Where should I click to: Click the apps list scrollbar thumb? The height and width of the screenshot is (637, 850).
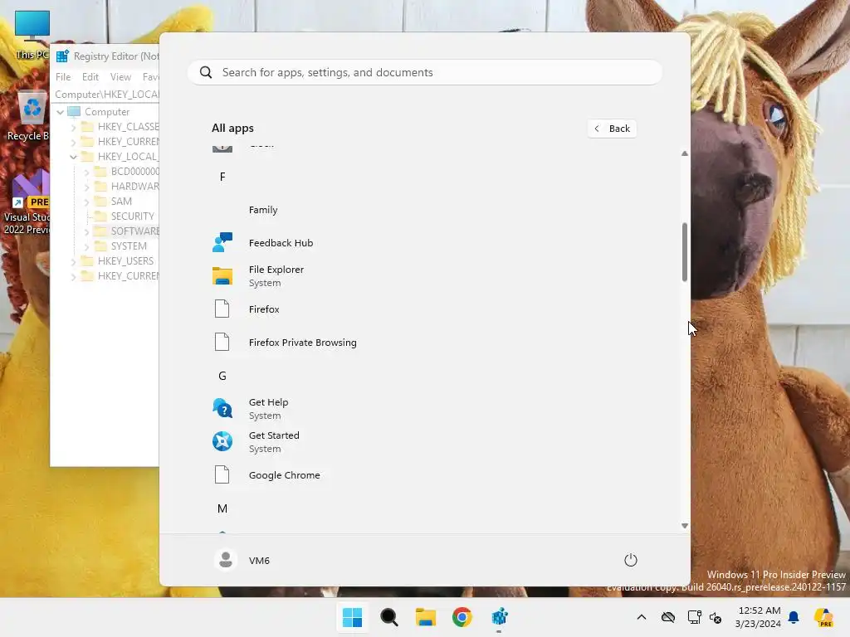coord(685,252)
